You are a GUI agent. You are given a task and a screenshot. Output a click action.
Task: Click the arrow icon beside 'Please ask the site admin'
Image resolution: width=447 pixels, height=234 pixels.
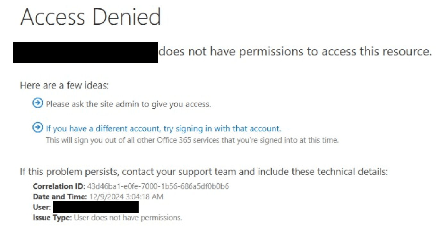point(38,103)
